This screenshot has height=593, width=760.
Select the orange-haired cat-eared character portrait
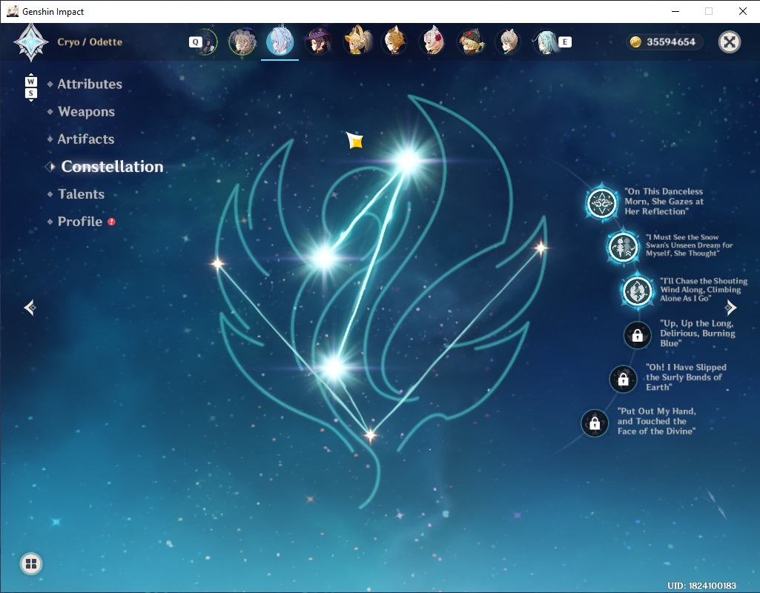click(394, 42)
